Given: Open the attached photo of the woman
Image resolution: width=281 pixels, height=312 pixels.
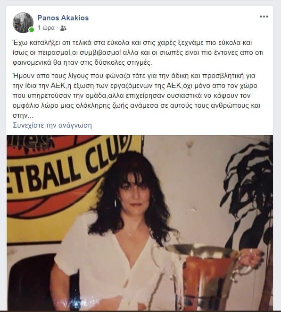Looking at the screenshot, I should point(140,223).
